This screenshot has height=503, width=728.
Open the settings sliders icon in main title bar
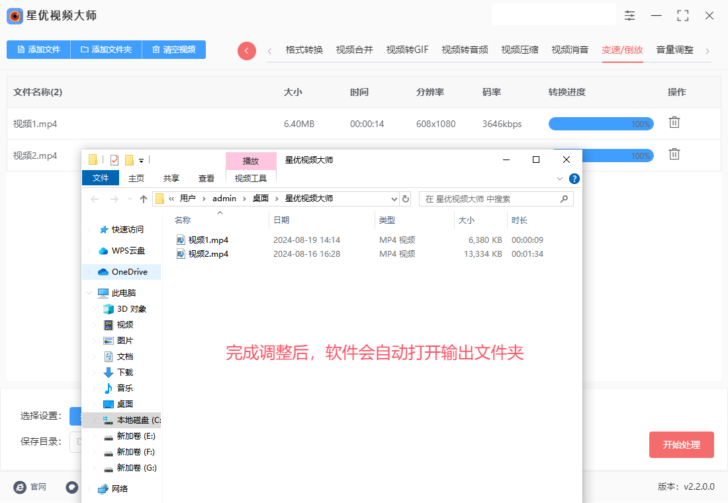tap(629, 16)
